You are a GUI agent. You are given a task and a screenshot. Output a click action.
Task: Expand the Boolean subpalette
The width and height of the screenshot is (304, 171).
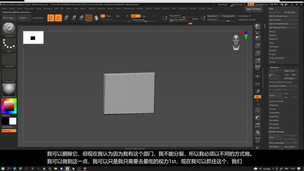coord(273,35)
